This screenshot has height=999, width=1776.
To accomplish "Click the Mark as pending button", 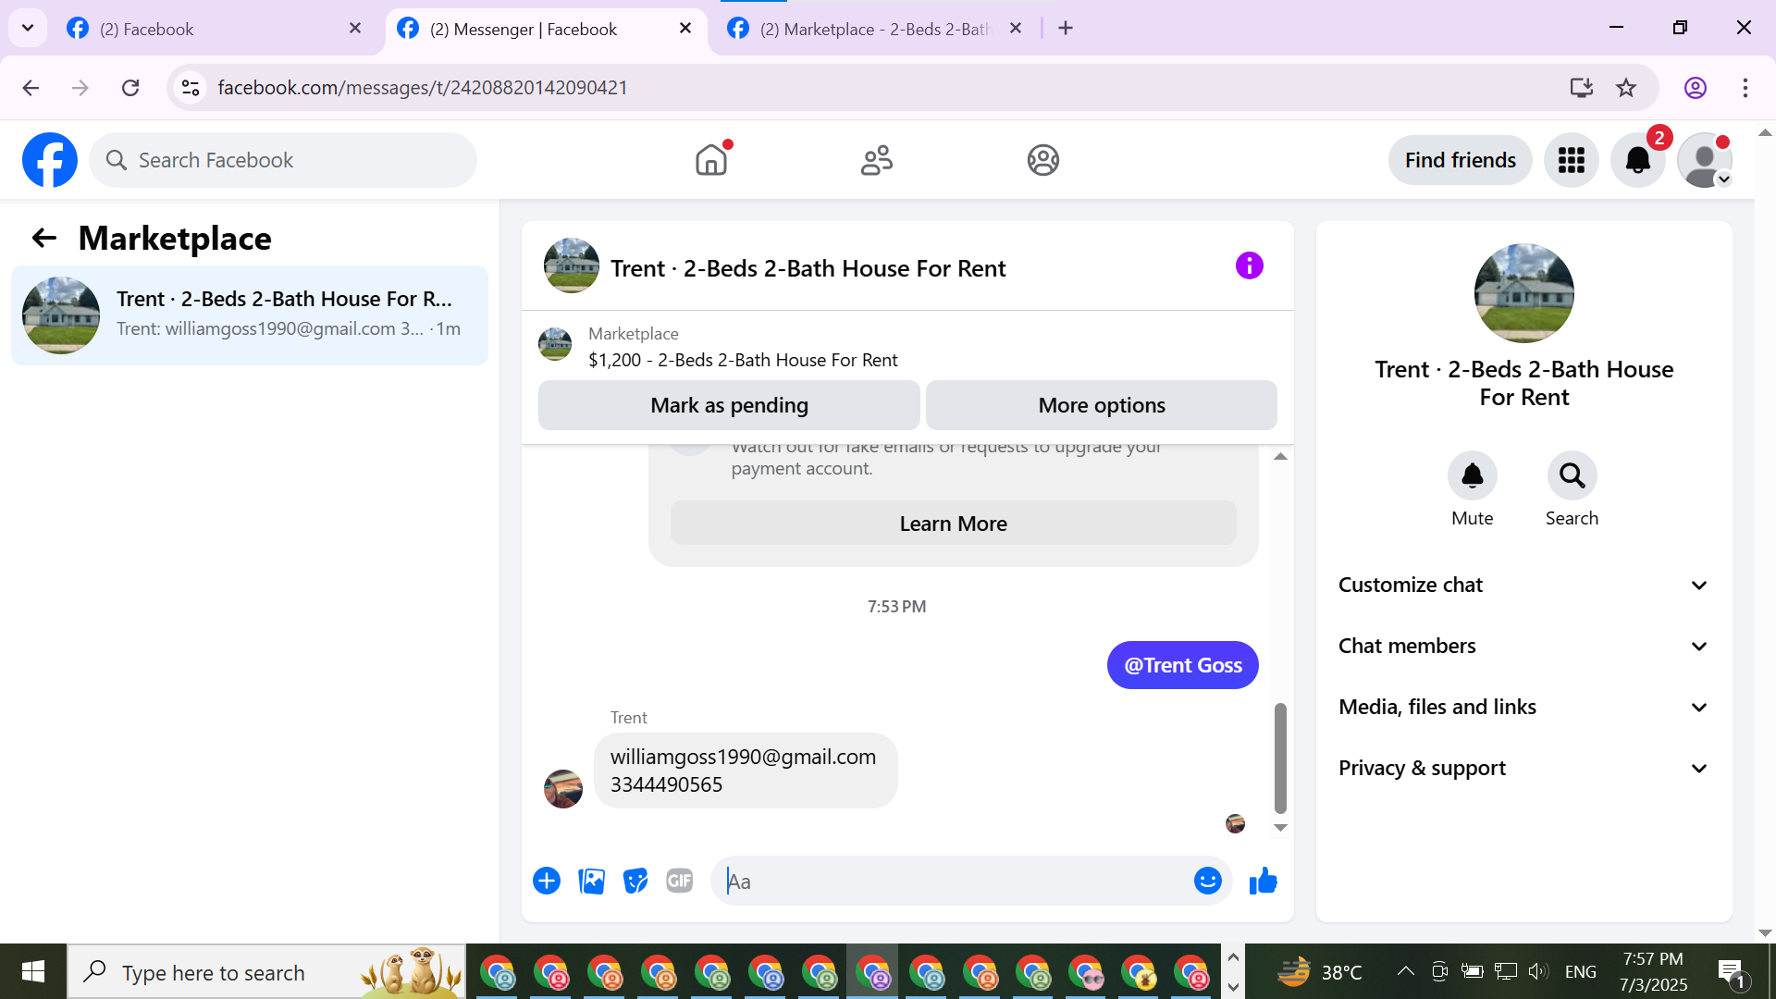I will click(729, 405).
